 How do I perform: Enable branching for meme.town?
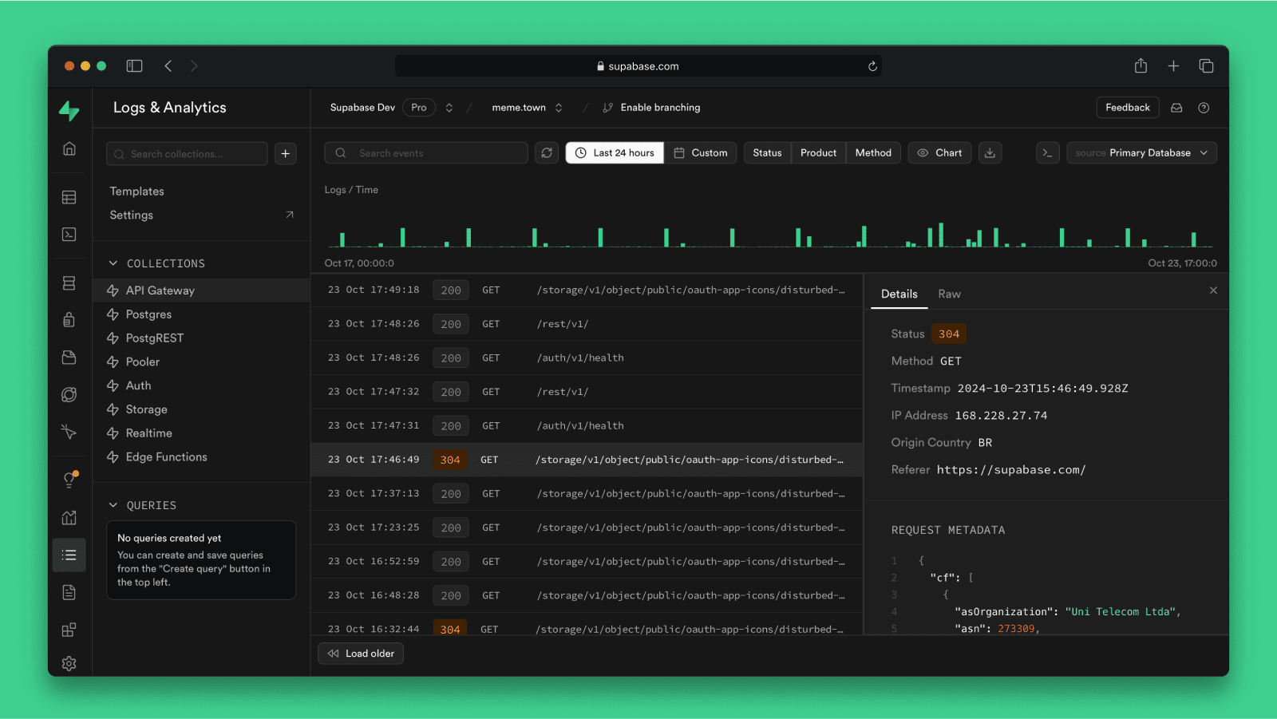[x=650, y=107]
